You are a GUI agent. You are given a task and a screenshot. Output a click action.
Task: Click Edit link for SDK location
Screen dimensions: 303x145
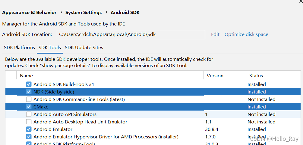pyautogui.click(x=215, y=34)
